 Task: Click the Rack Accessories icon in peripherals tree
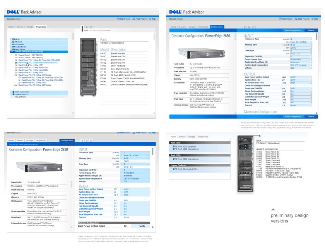pos(14,92)
